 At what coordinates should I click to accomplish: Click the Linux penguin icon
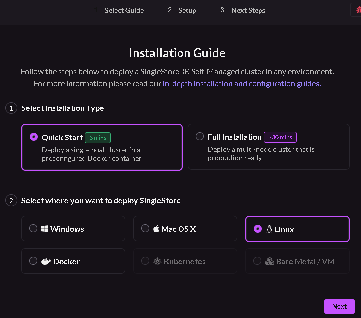pos(269,229)
